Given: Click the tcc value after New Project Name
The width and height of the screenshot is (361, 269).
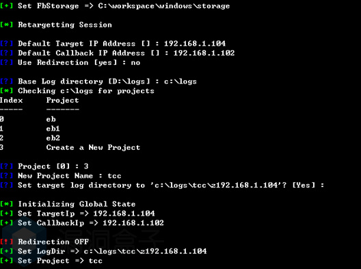Looking at the screenshot, I should tap(114, 176).
